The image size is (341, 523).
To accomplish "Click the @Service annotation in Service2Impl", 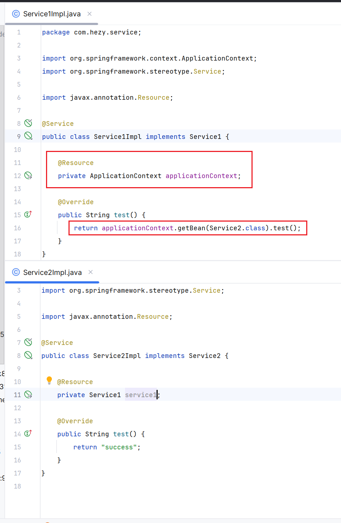I will (x=57, y=343).
